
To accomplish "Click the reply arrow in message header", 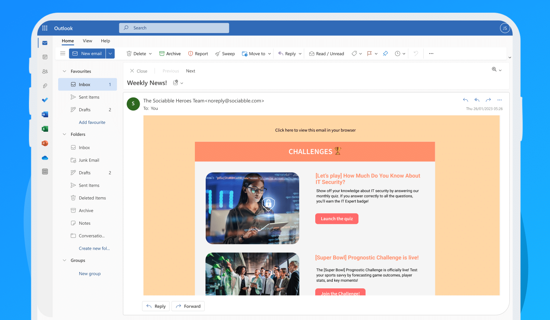I will [465, 100].
